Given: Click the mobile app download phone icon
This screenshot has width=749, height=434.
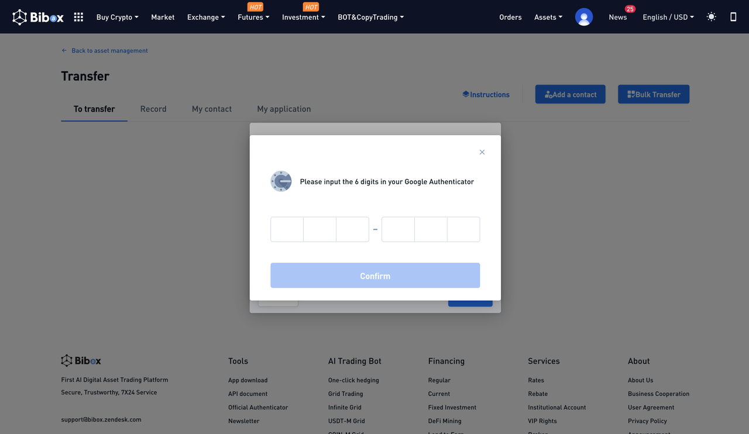Looking at the screenshot, I should [x=733, y=17].
